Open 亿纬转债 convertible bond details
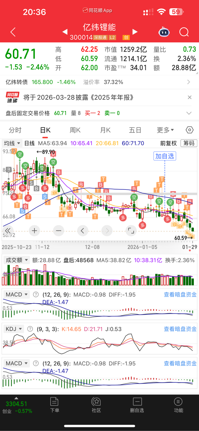This screenshot has height=431, width=199. tap(99, 82)
